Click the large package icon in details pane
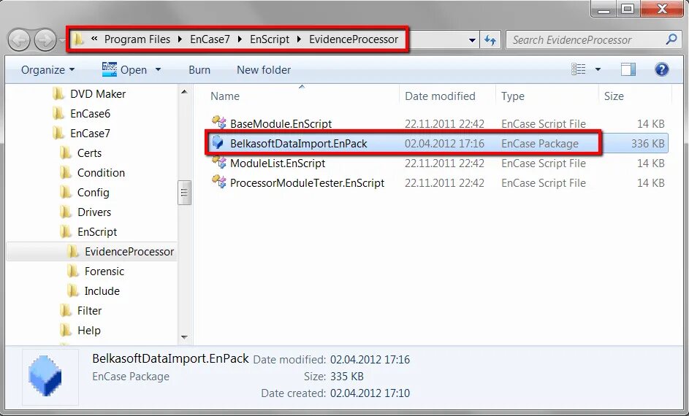 pos(45,376)
